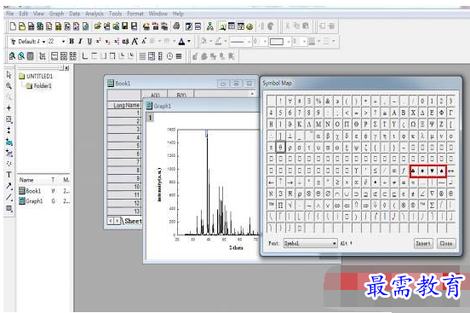Image resolution: width=470 pixels, height=313 pixels.
Task: Select the Zoom In tool
Action: (9, 86)
